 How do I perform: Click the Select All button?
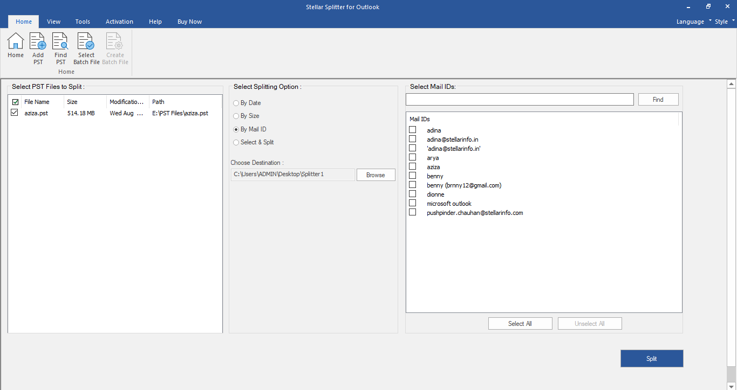pos(520,323)
